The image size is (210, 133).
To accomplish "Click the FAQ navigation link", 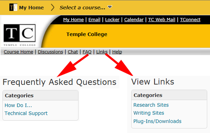I will click(x=87, y=52).
